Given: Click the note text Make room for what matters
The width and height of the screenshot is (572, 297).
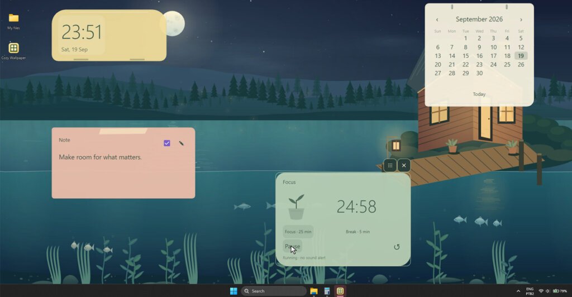Looking at the screenshot, I should click(100, 157).
